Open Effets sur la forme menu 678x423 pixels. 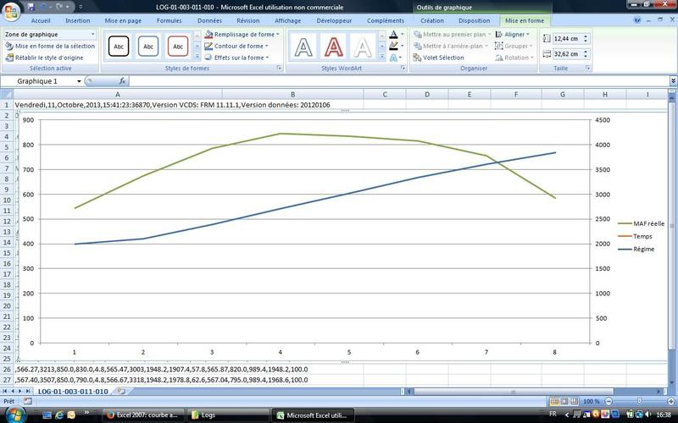[x=241, y=58]
